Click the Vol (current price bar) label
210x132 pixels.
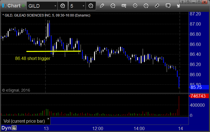(24, 121)
